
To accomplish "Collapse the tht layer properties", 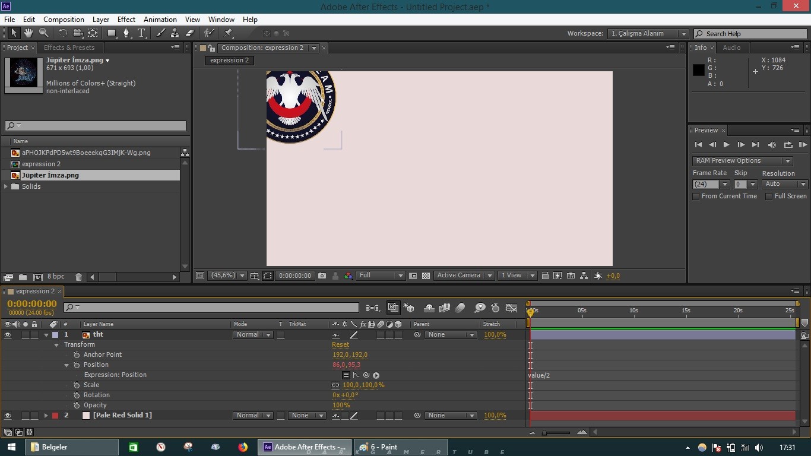I will coord(46,335).
